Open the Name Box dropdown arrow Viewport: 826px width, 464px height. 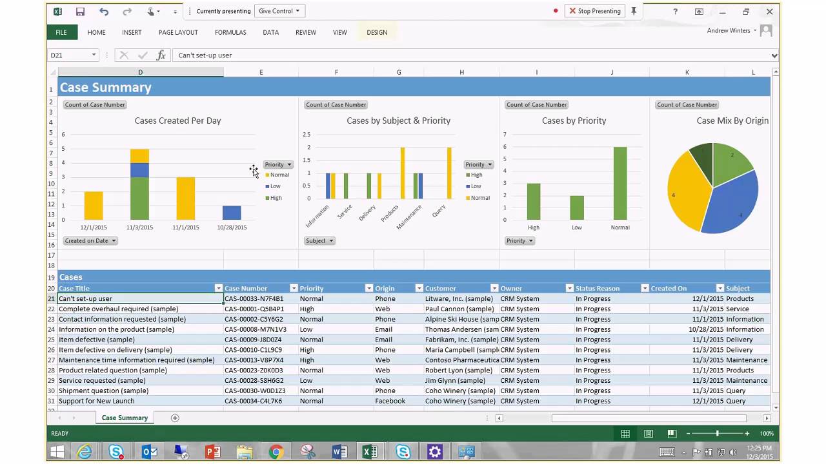94,55
